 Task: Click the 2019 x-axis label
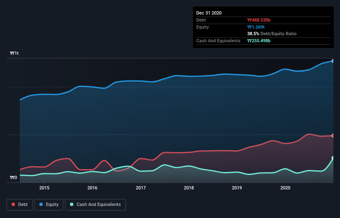237,188
